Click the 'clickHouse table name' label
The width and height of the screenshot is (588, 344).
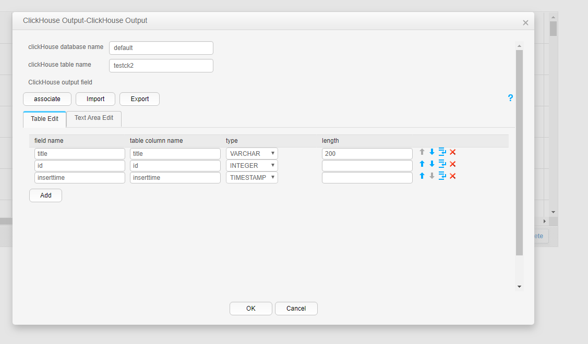point(59,65)
